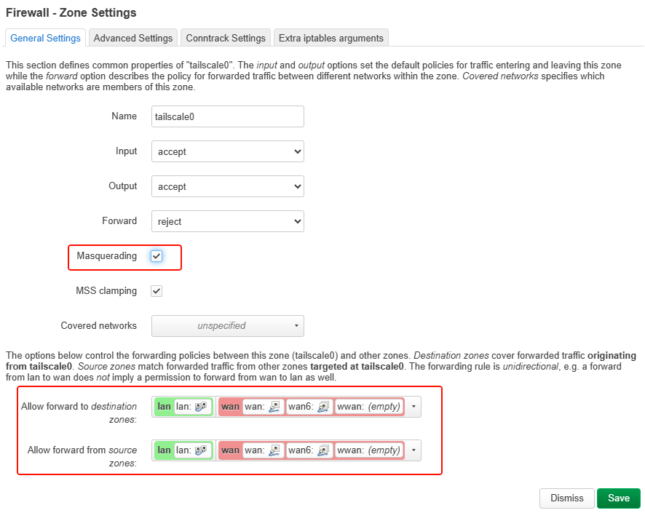The width and height of the screenshot is (645, 513).
Task: Click the Save button
Action: point(618,498)
